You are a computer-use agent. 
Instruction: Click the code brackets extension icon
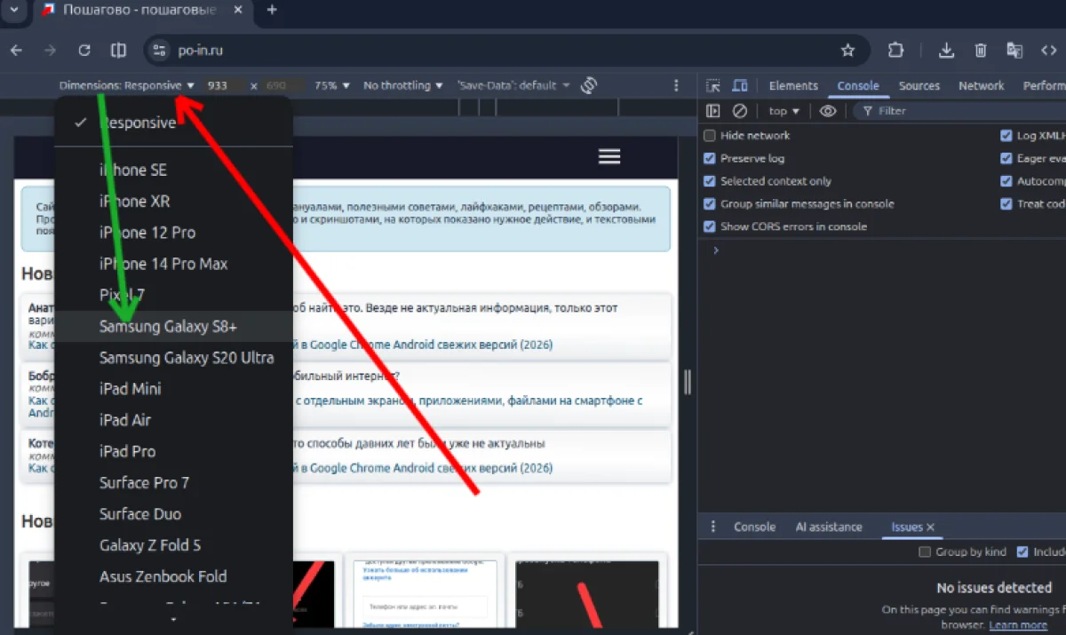1049,51
